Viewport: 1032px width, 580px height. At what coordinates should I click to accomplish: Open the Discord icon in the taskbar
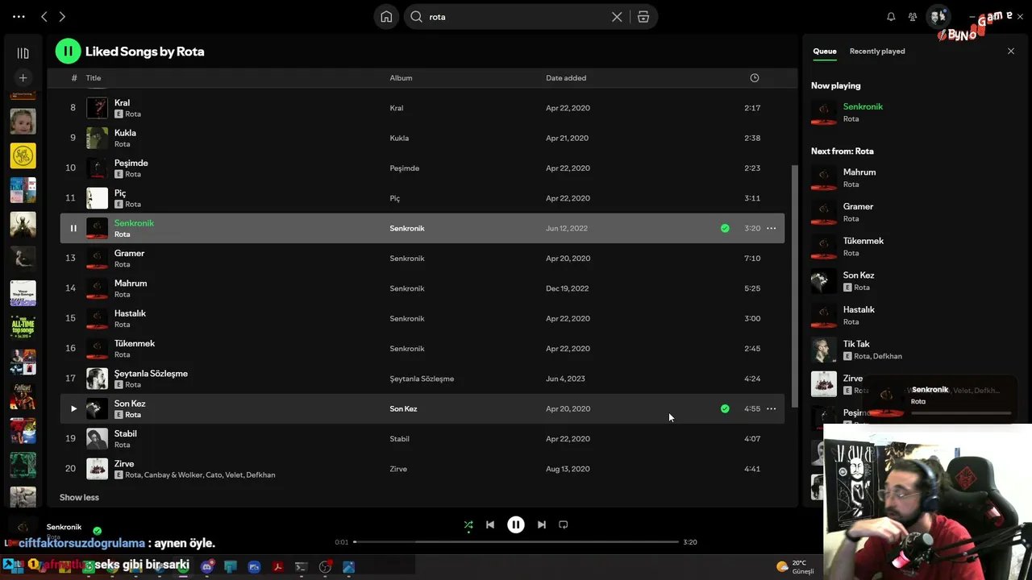pos(207,567)
